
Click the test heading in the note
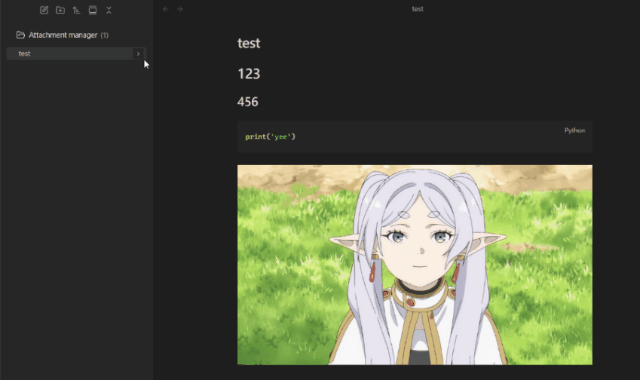pos(249,43)
